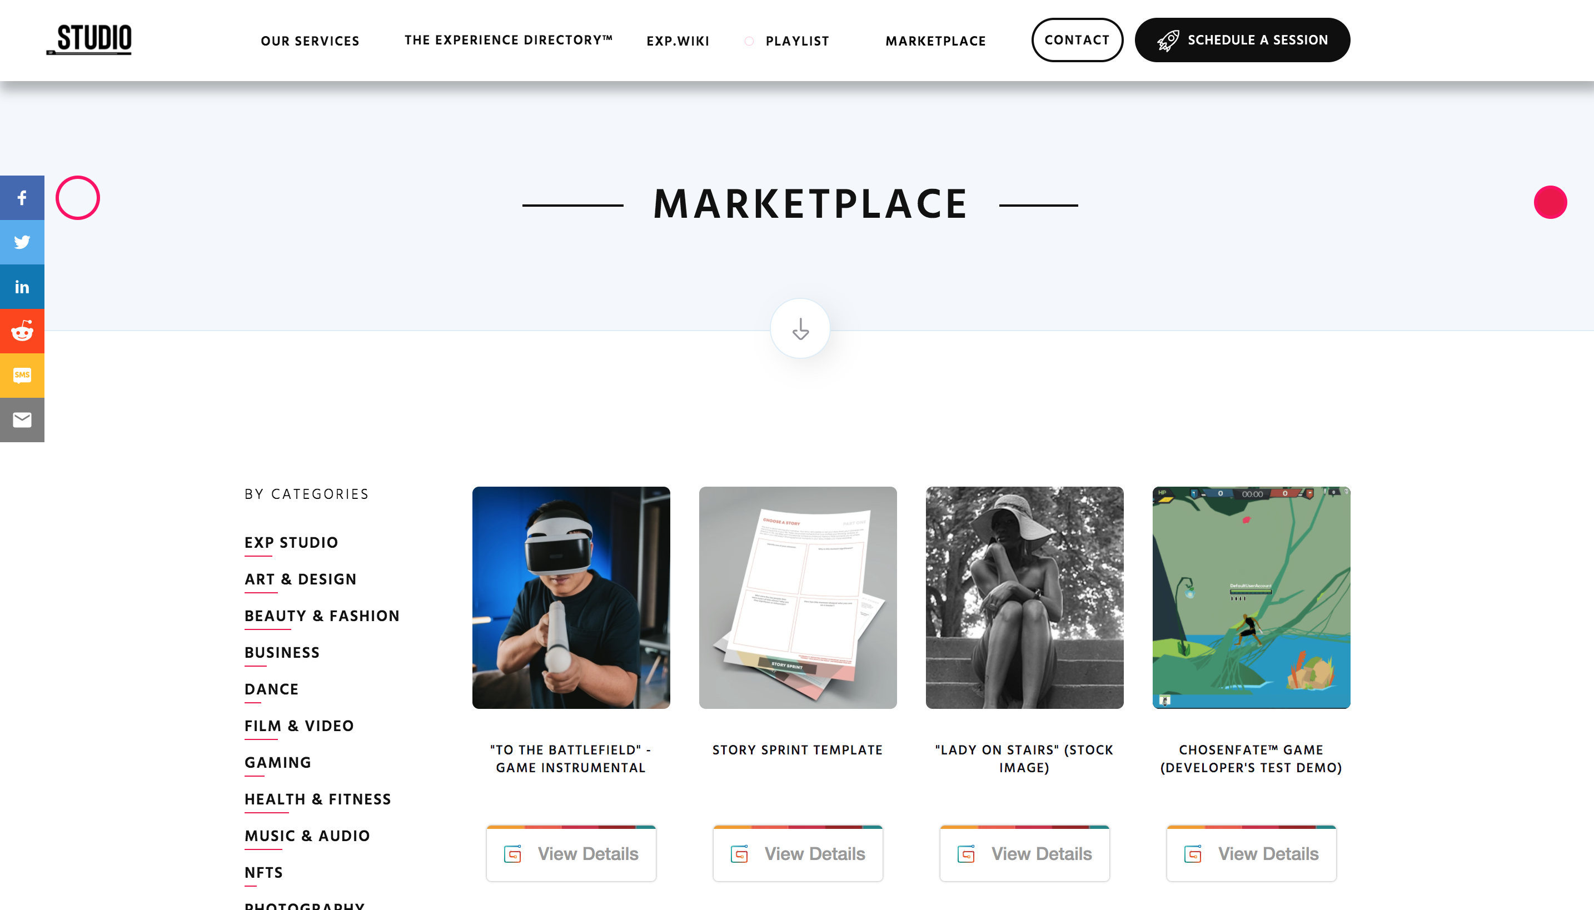Click the pink outlined circle near Playlist
Viewport: 1594px width, 910px height.
click(748, 41)
